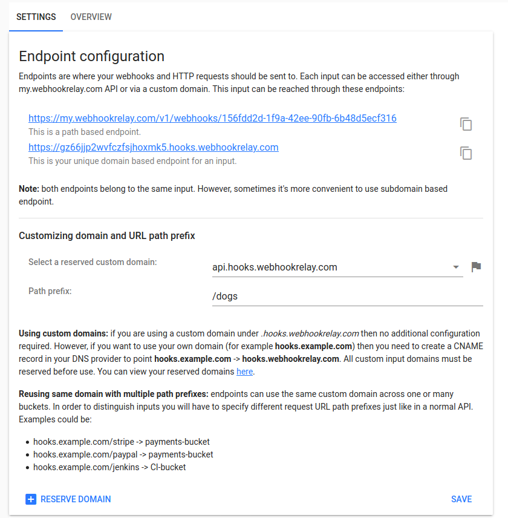Copy the path-based webhook endpoint URL
This screenshot has height=518, width=508.
click(x=466, y=124)
